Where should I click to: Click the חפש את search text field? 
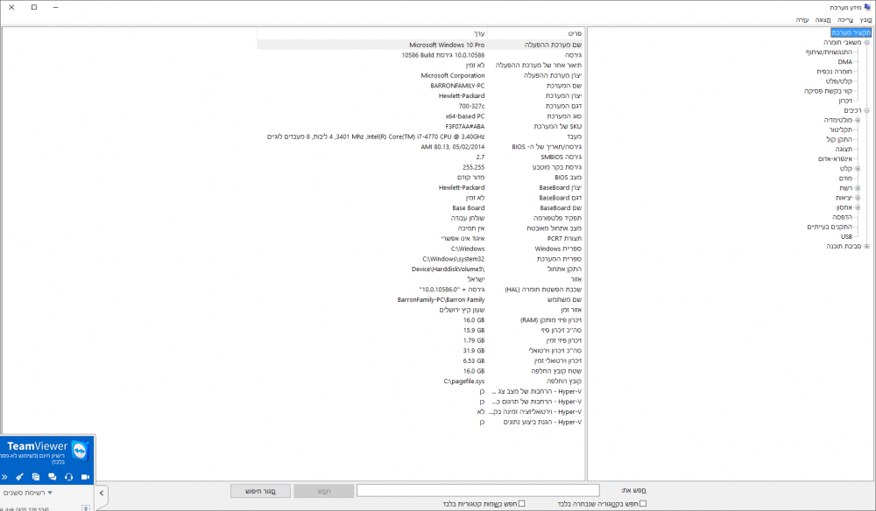coord(478,490)
